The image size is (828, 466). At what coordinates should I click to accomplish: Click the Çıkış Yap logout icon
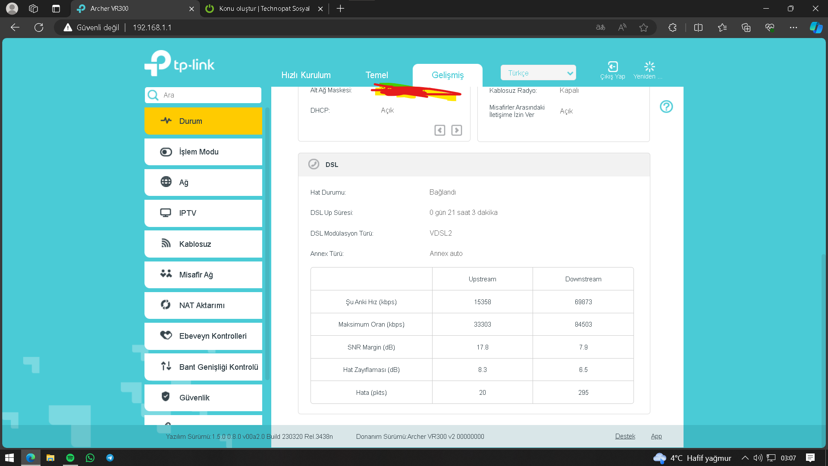[612, 67]
